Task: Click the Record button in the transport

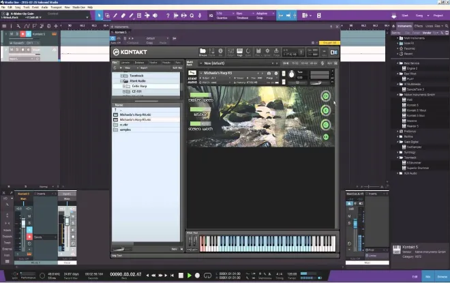Action: (198, 275)
